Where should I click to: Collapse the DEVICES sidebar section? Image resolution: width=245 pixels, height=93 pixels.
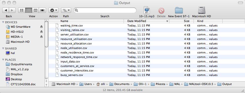point(3,22)
